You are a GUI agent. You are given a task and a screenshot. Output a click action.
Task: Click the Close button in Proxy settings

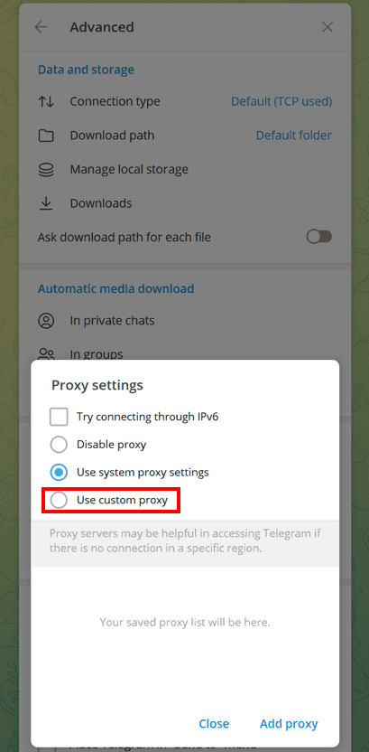(214, 724)
